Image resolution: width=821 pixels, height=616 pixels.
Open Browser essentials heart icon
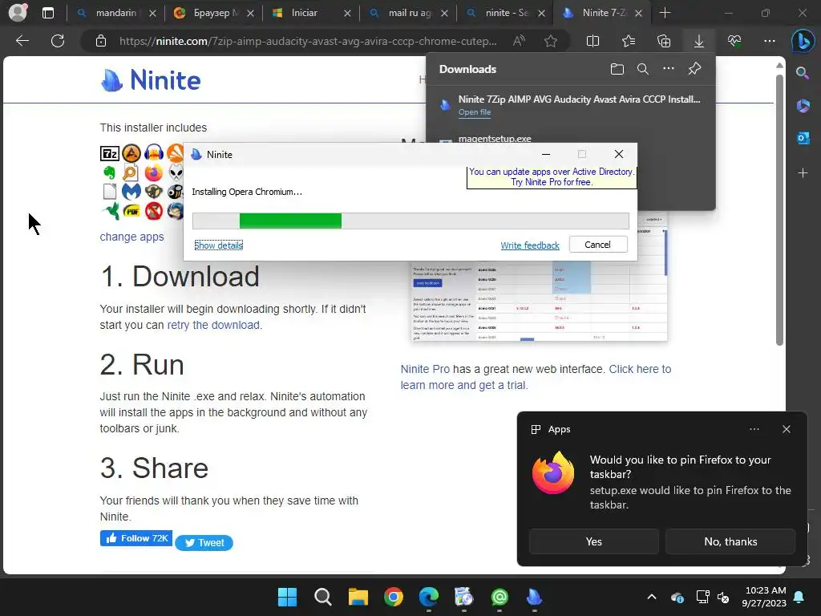click(734, 41)
